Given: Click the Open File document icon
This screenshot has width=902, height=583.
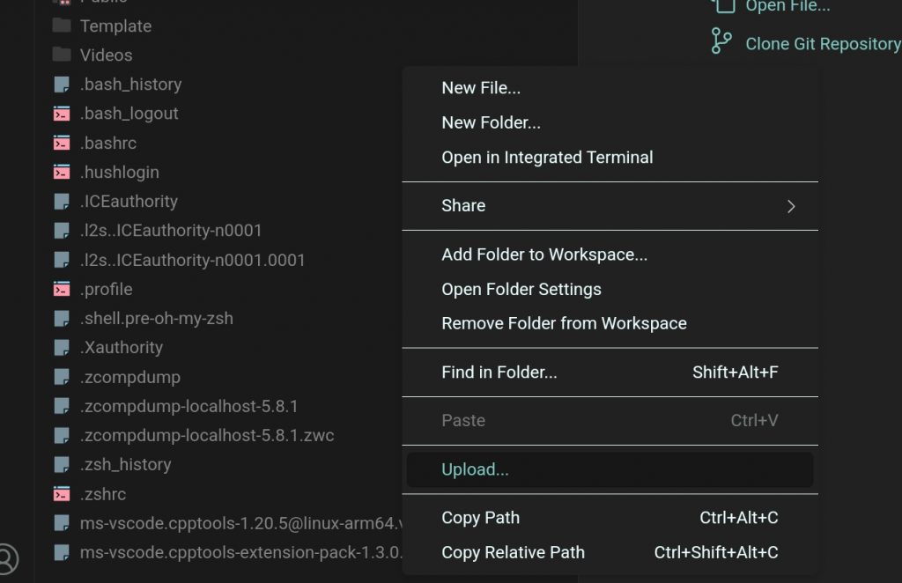Looking at the screenshot, I should click(x=722, y=5).
